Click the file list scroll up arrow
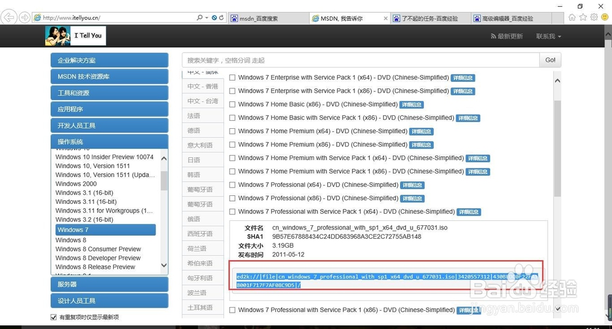Image resolution: width=612 pixels, height=329 pixels. 558,81
